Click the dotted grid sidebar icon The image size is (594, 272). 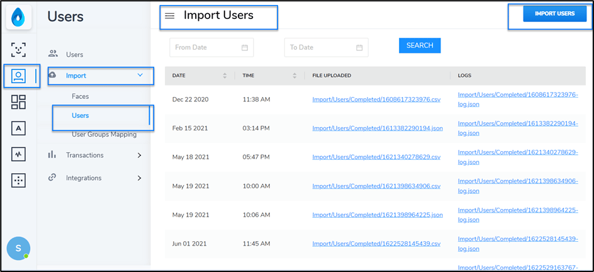19,181
